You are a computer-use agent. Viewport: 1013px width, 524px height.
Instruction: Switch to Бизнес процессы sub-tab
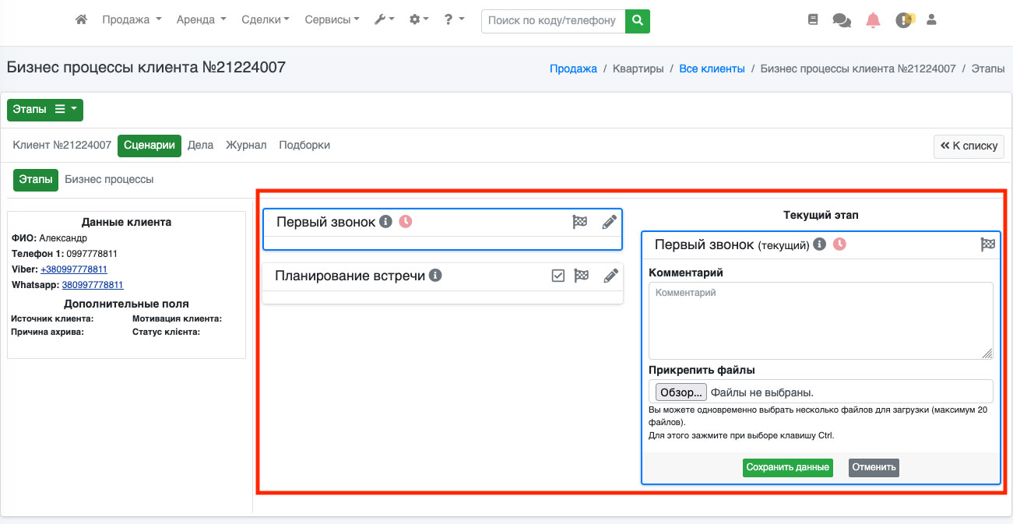click(109, 180)
